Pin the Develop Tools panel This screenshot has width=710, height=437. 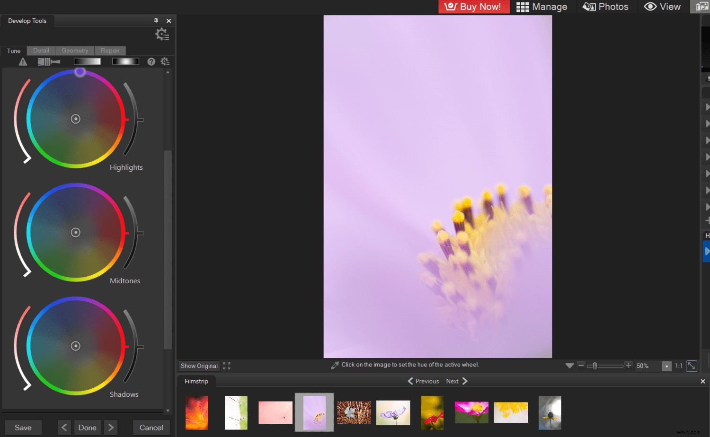[155, 21]
